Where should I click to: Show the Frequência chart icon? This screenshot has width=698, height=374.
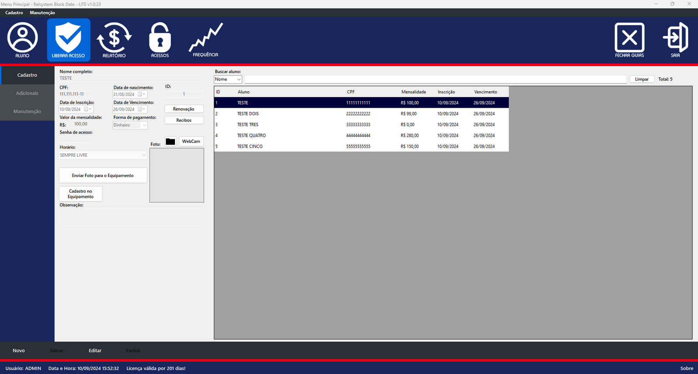point(205,40)
